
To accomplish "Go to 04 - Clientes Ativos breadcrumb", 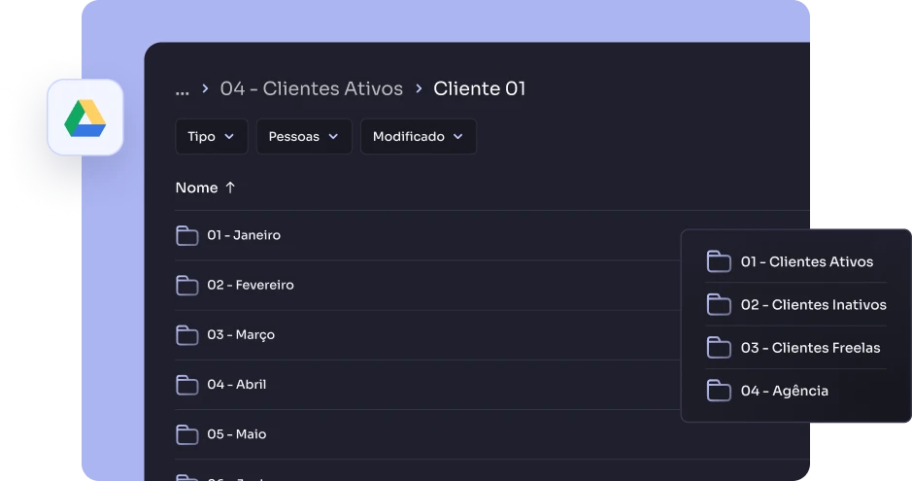I will coord(311,88).
